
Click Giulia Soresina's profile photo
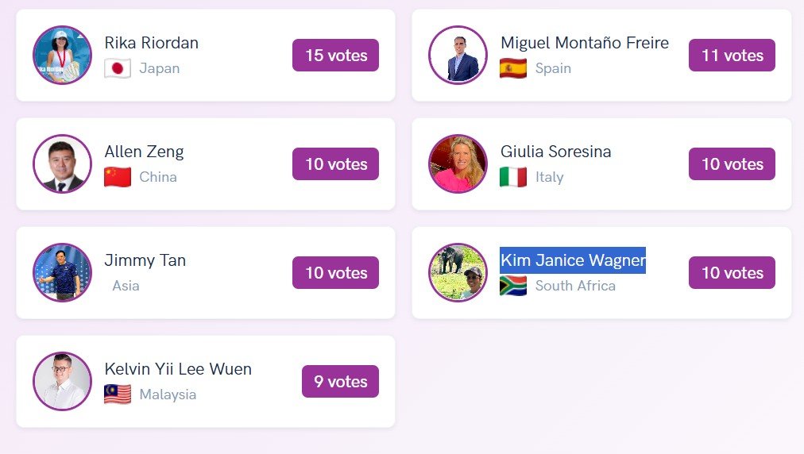(458, 164)
